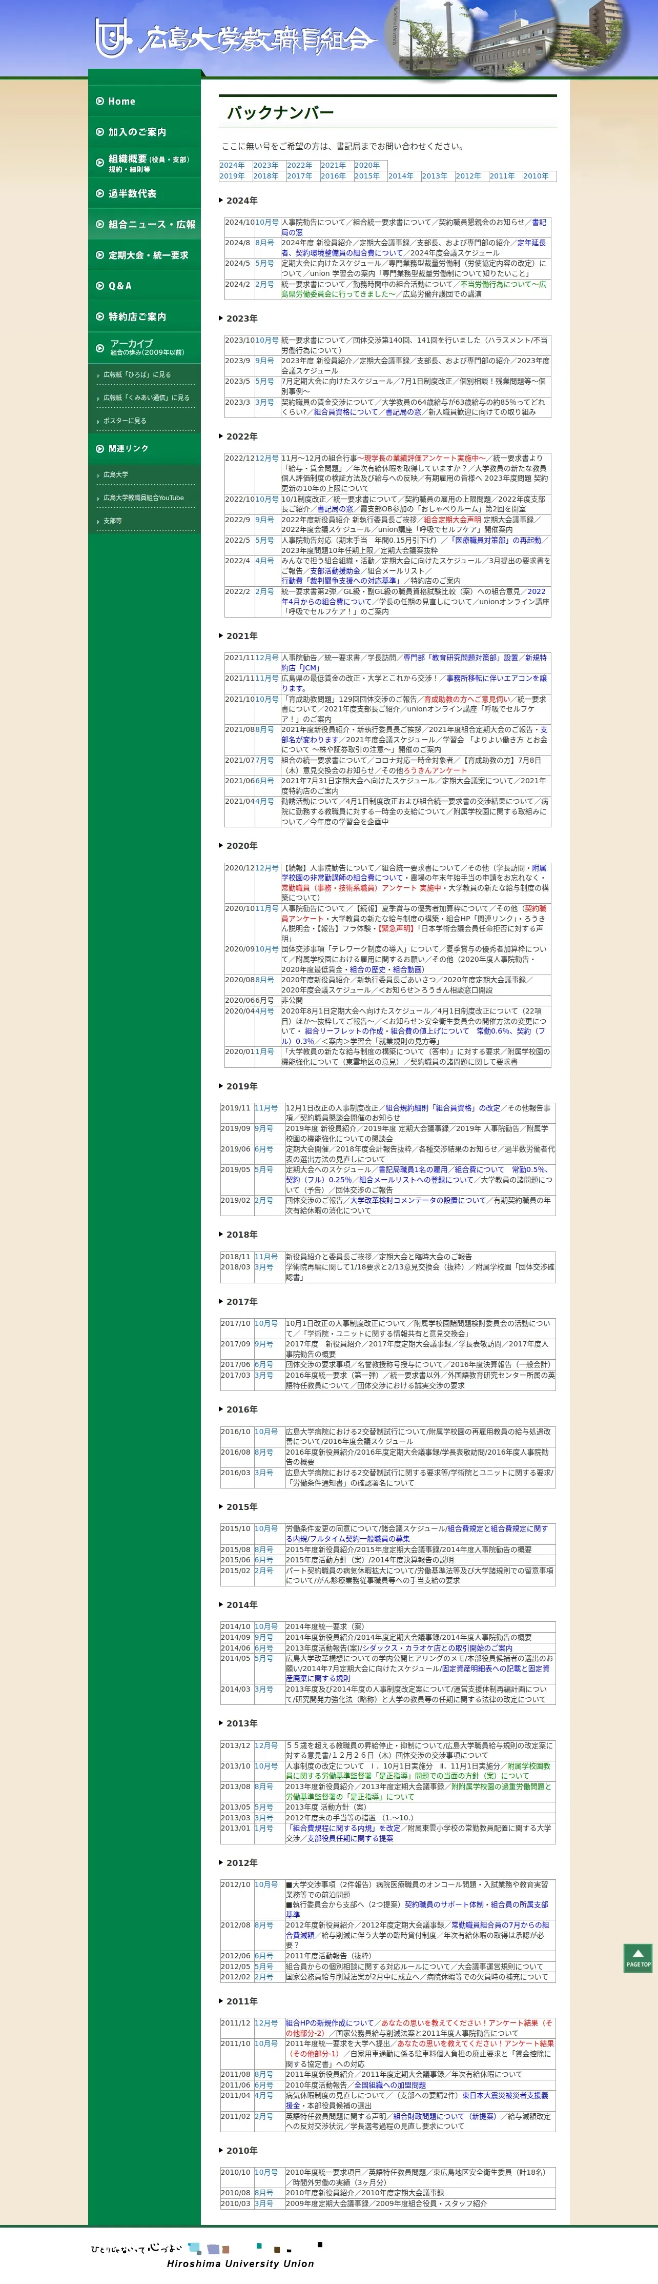Jump to 2024年 in year index
658x2284 pixels.
click(x=232, y=165)
